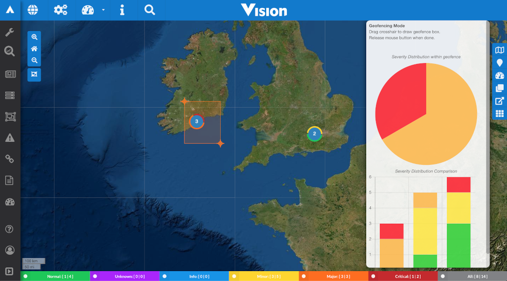Screen dimensions: 507x281
Task: Click cluster marker 3 inside the geofence
Action: 197,121
